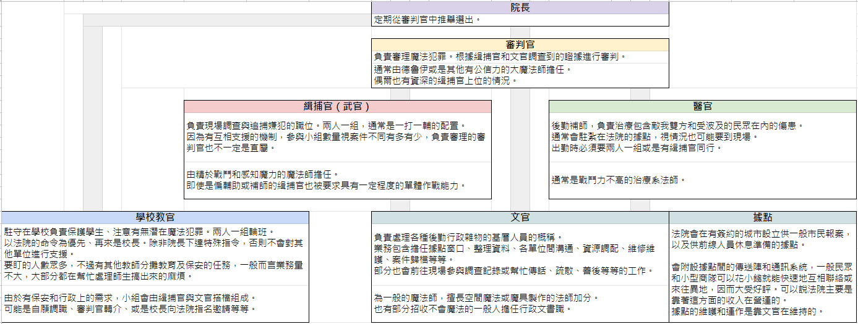Select the green 醫官 header cell
Viewport: 858px width, 324px height.
point(703,106)
